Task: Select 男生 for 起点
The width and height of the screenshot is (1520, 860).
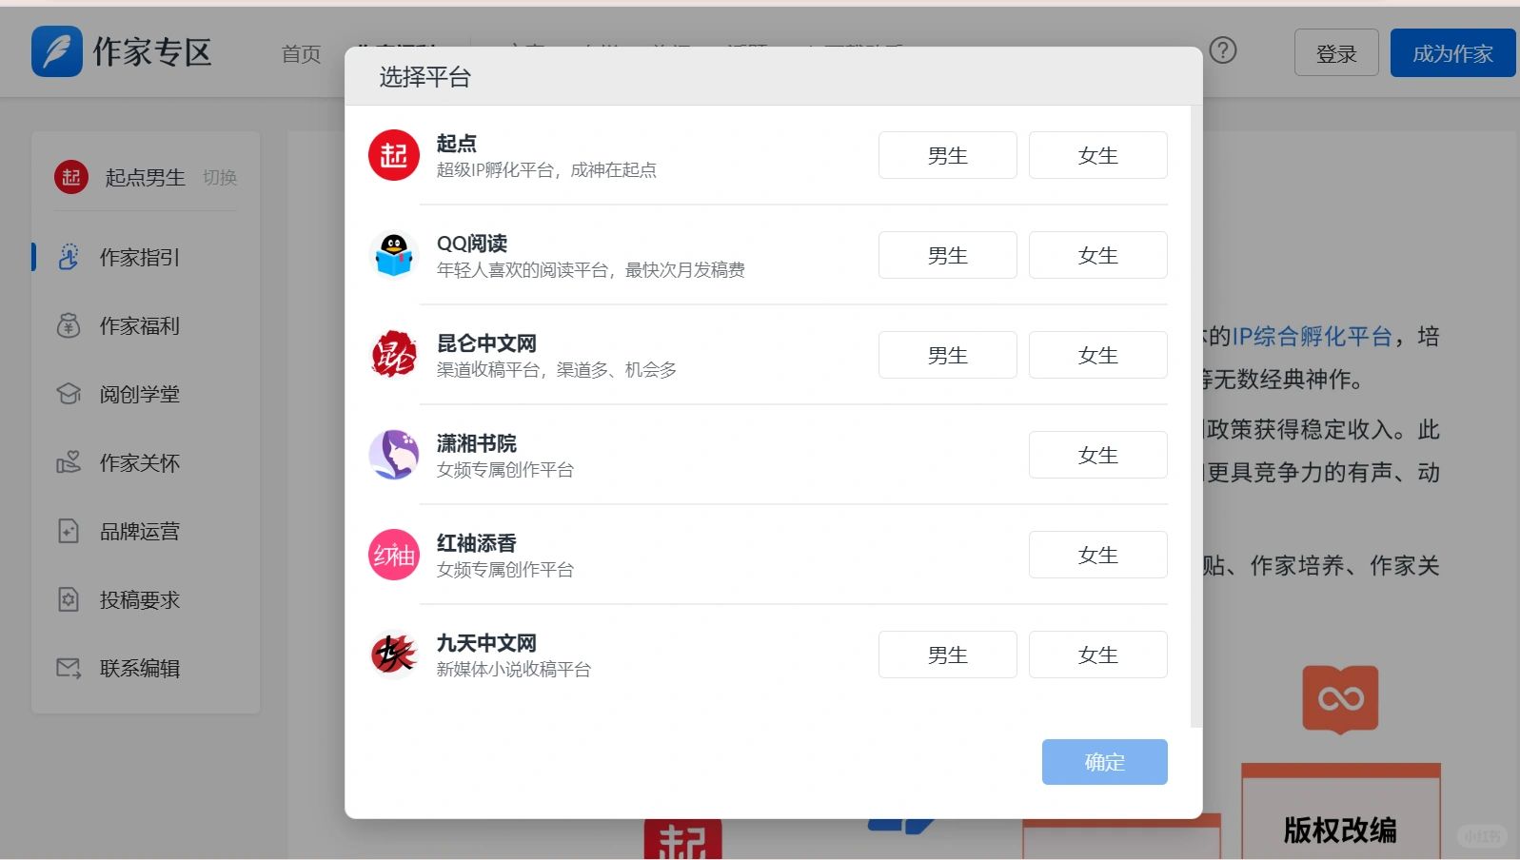Action: pyautogui.click(x=947, y=155)
